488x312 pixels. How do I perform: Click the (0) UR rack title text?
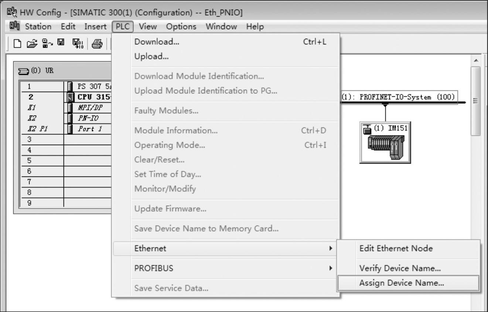tap(42, 71)
